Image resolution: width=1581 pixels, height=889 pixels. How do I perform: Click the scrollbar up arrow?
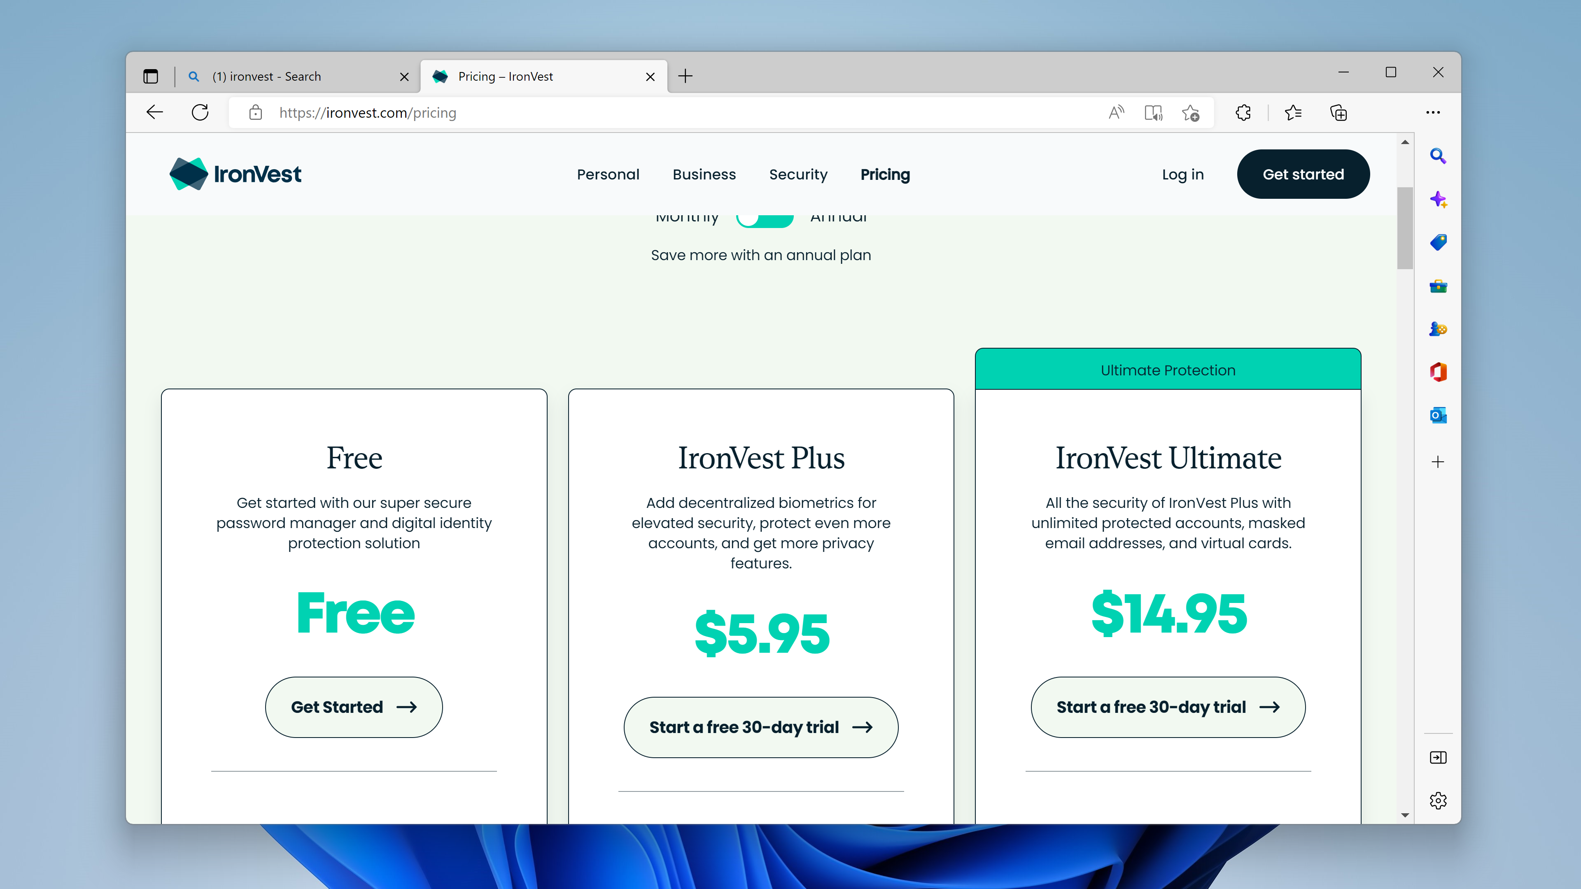point(1405,142)
